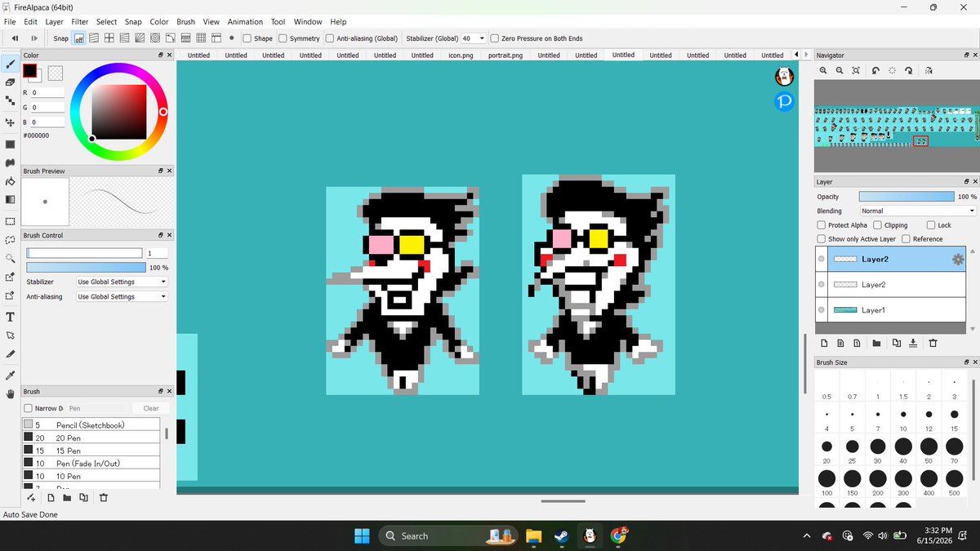Image resolution: width=980 pixels, height=551 pixels.
Task: Check Zero Pressure on Both Ends
Action: 494,38
